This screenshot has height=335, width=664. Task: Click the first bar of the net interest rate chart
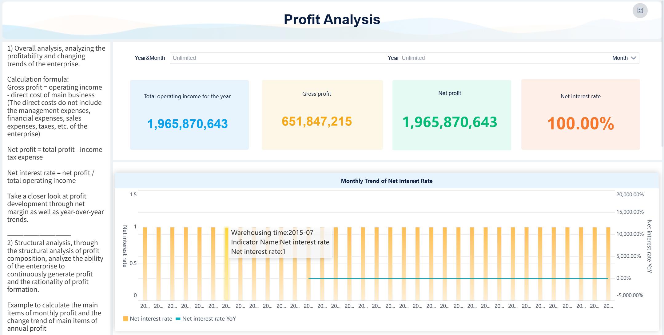pyautogui.click(x=145, y=261)
